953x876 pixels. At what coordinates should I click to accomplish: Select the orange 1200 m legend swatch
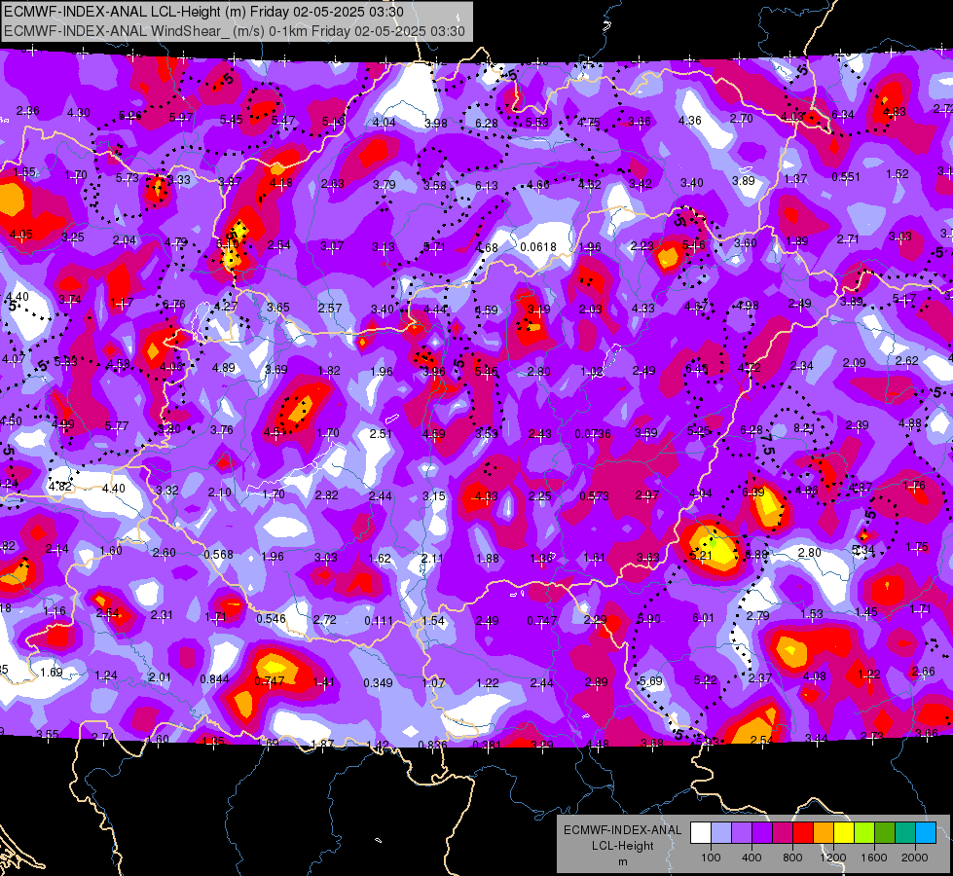pyautogui.click(x=824, y=833)
